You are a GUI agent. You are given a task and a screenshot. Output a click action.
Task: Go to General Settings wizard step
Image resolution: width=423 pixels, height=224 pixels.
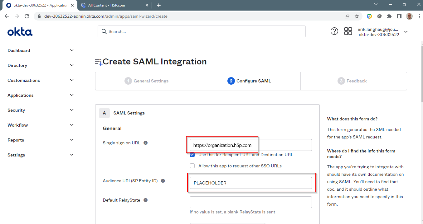click(147, 81)
